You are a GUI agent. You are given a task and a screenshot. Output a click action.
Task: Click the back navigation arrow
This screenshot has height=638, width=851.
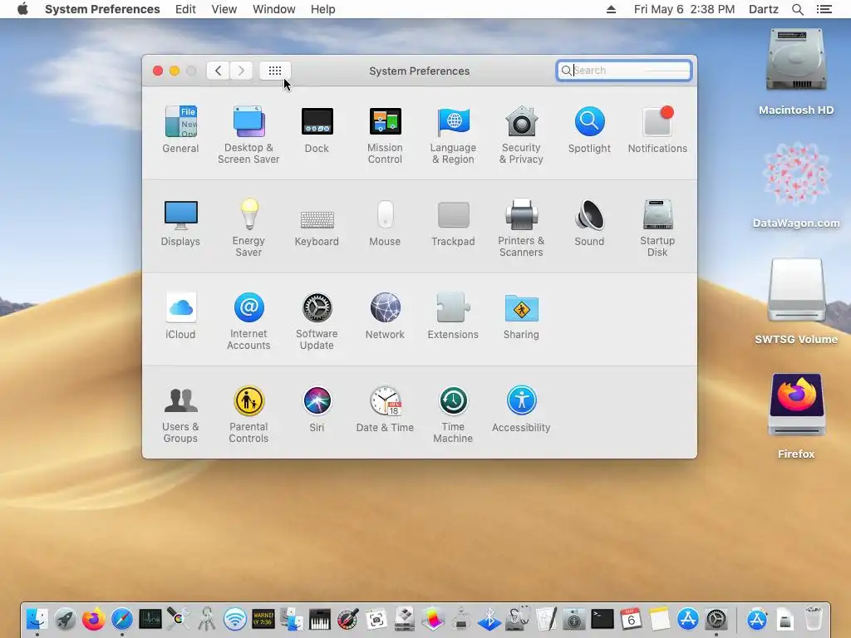click(x=218, y=71)
